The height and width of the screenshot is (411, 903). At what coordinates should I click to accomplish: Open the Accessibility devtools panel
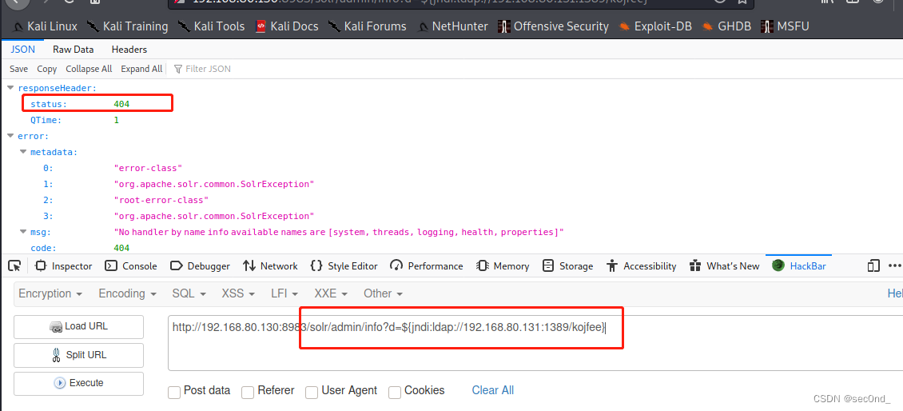642,265
